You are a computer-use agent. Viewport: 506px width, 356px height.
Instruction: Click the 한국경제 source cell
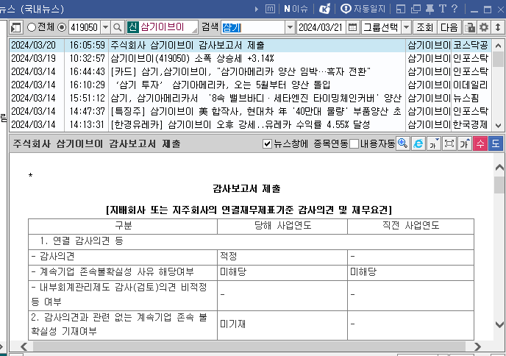[x=471, y=124]
